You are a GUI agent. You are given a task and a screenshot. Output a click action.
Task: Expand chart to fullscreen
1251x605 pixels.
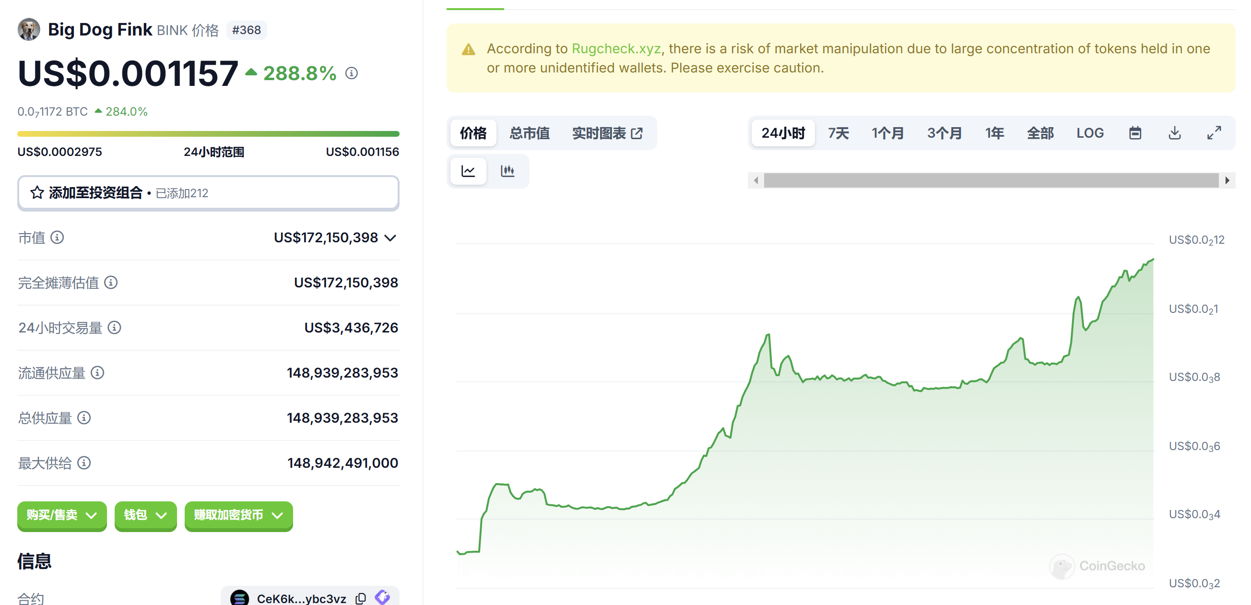point(1214,133)
